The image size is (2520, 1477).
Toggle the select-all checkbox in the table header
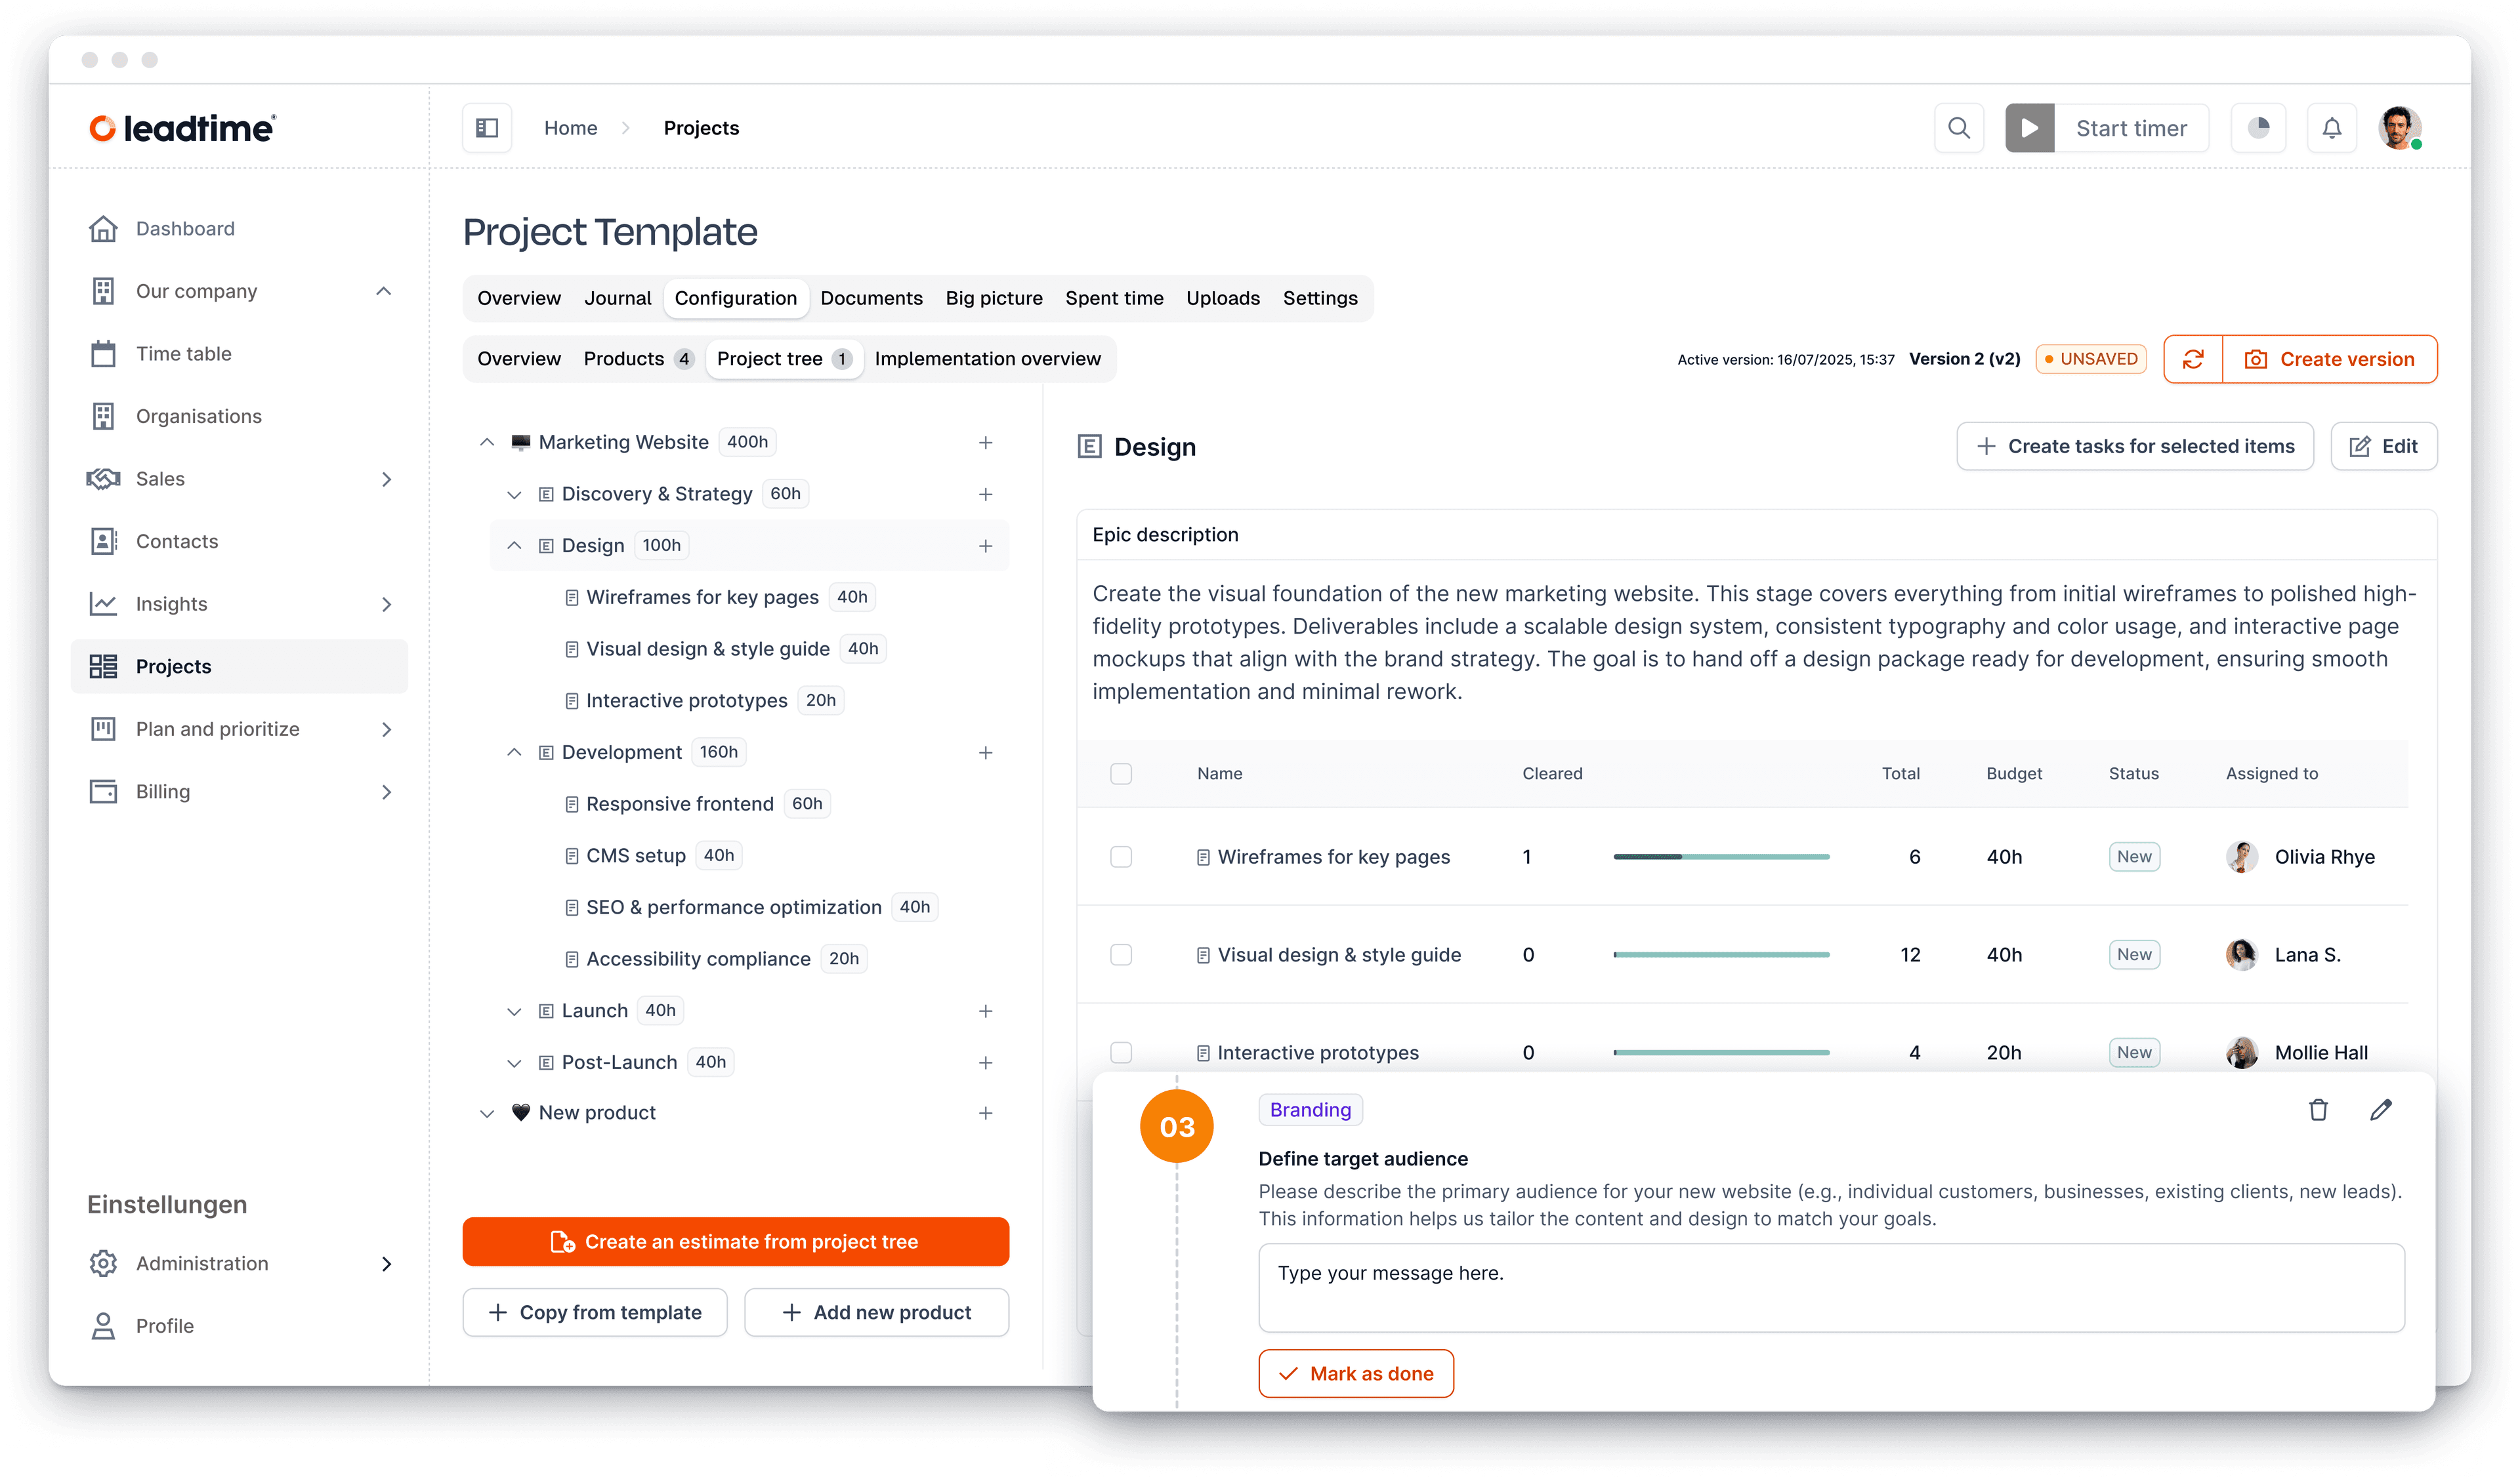[x=1122, y=773]
